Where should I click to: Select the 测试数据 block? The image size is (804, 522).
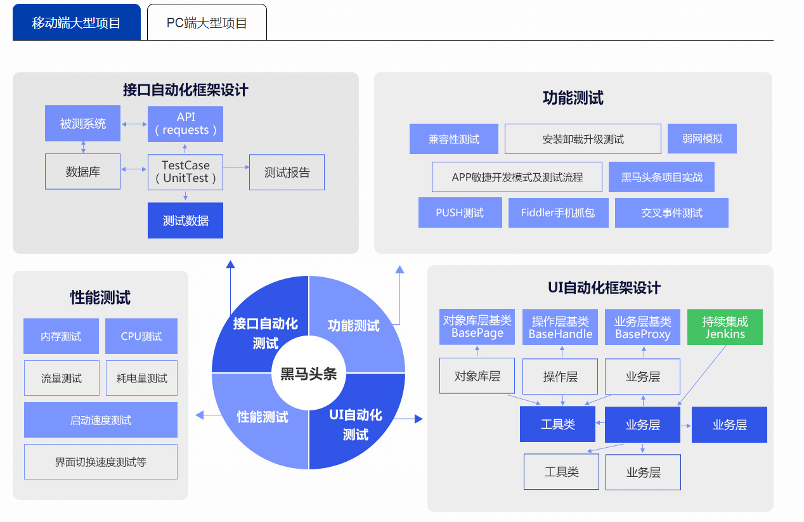point(185,220)
